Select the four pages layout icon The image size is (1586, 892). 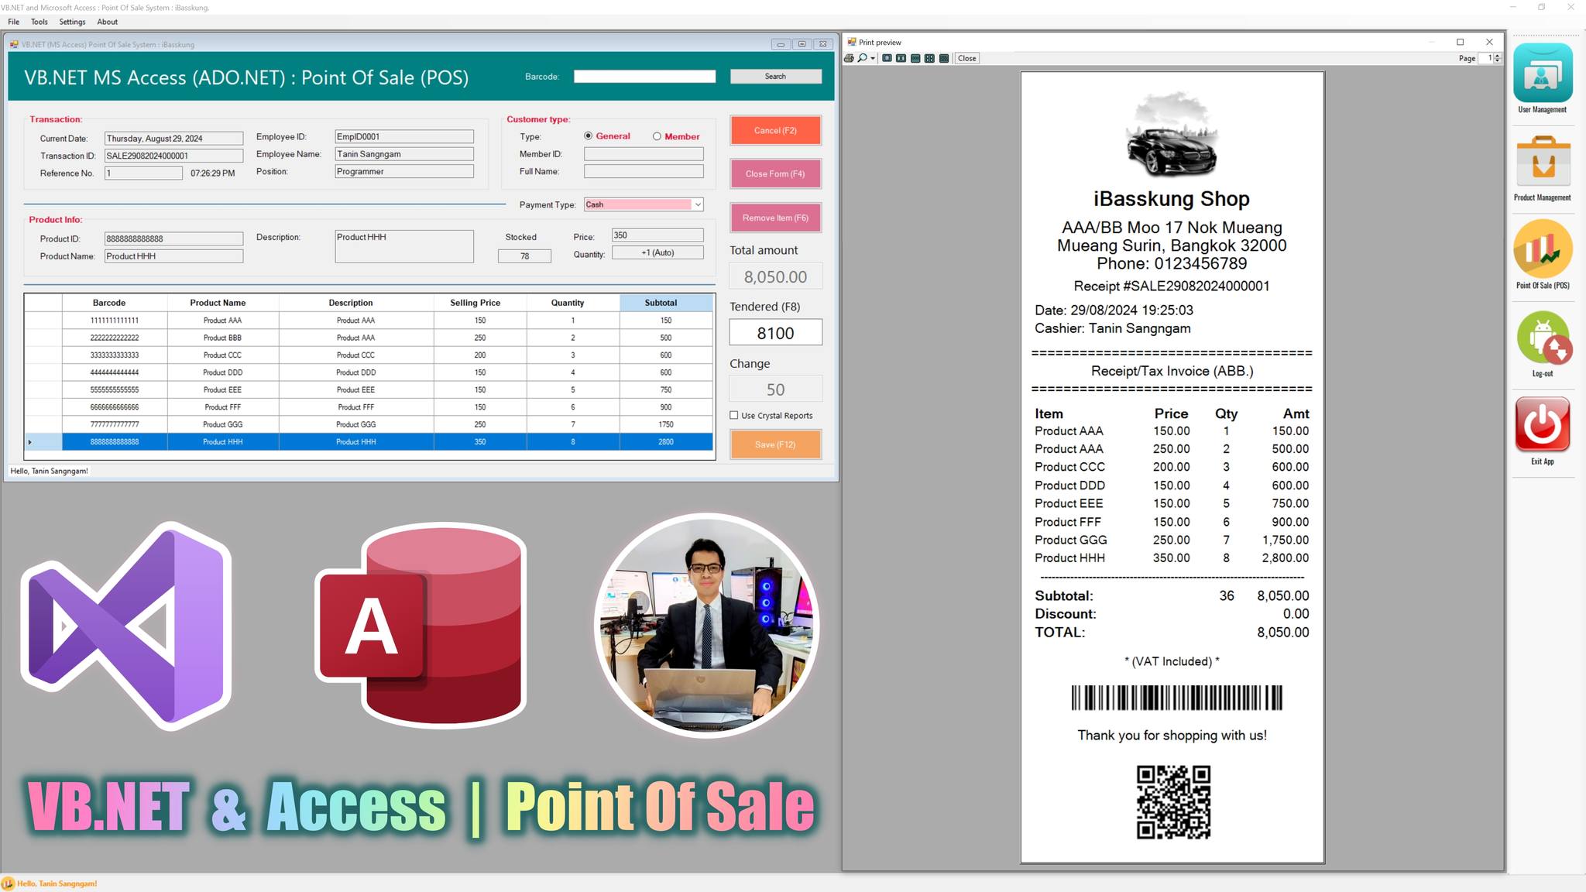coord(929,58)
